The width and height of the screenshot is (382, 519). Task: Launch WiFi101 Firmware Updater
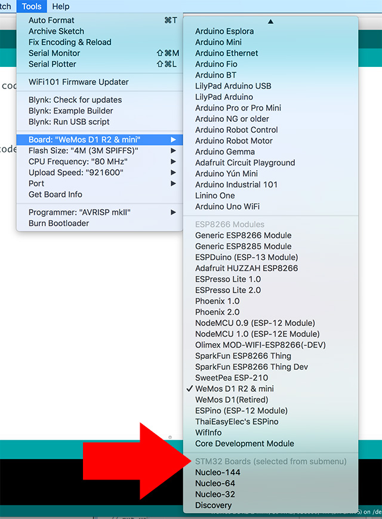[x=78, y=82]
